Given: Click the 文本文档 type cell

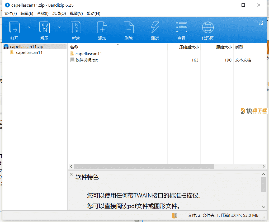Looking at the screenshot, I should click(x=243, y=60).
